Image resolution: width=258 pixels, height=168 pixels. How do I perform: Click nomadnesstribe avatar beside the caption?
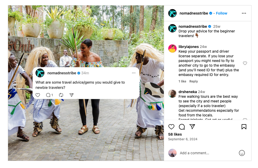coord(172,28)
